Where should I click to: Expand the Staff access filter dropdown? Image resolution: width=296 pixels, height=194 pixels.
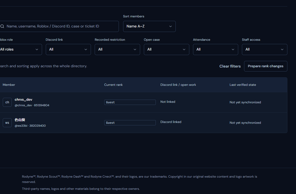point(265,50)
